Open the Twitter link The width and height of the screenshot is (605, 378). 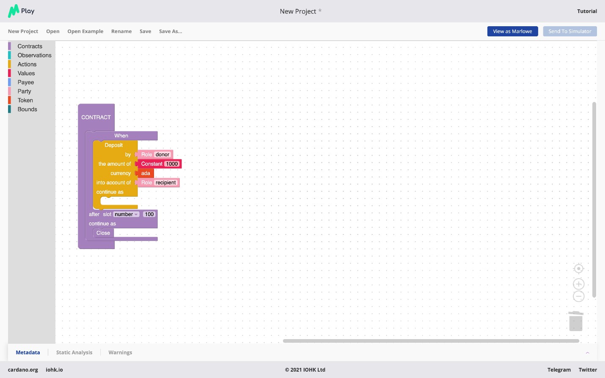[588, 370]
